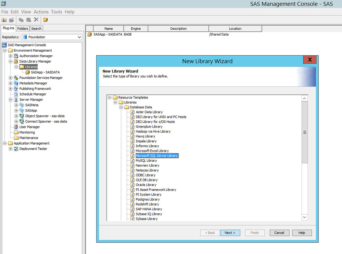Select Application Management in tree

31,143
